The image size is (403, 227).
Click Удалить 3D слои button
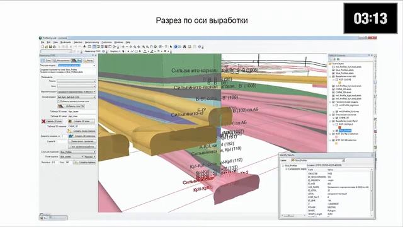coord(52,121)
